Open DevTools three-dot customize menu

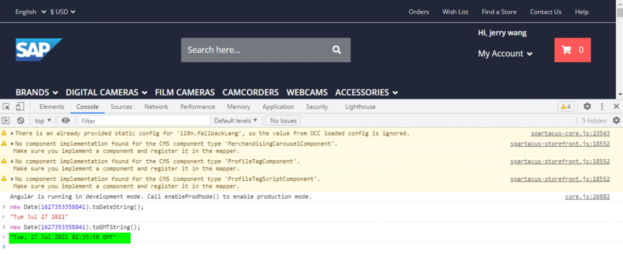point(602,106)
